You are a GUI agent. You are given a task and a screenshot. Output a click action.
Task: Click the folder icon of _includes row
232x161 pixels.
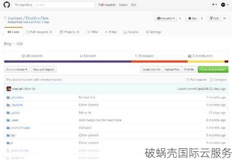(x=8, y=97)
